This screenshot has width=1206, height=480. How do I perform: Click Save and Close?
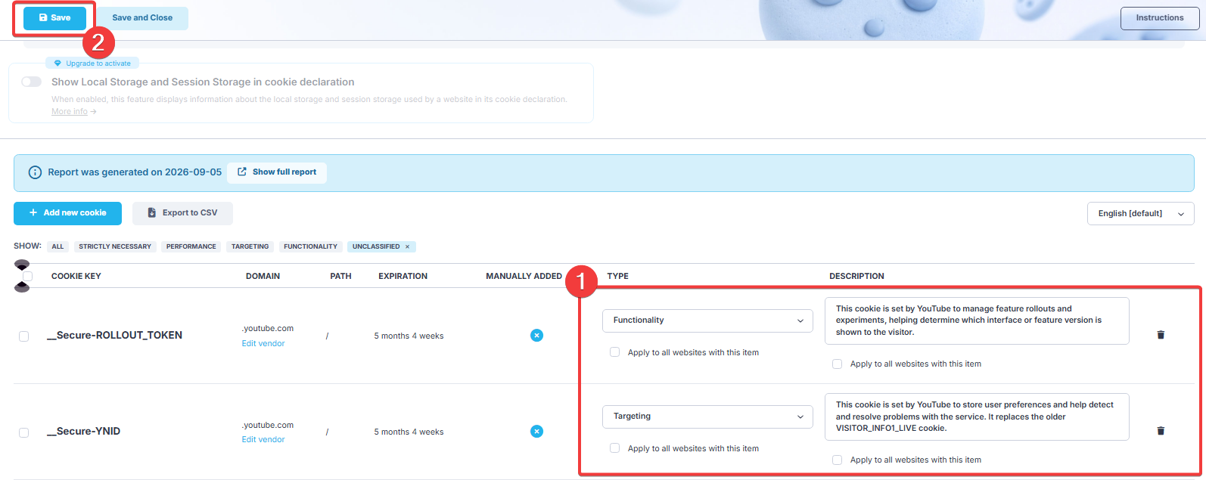(x=142, y=18)
